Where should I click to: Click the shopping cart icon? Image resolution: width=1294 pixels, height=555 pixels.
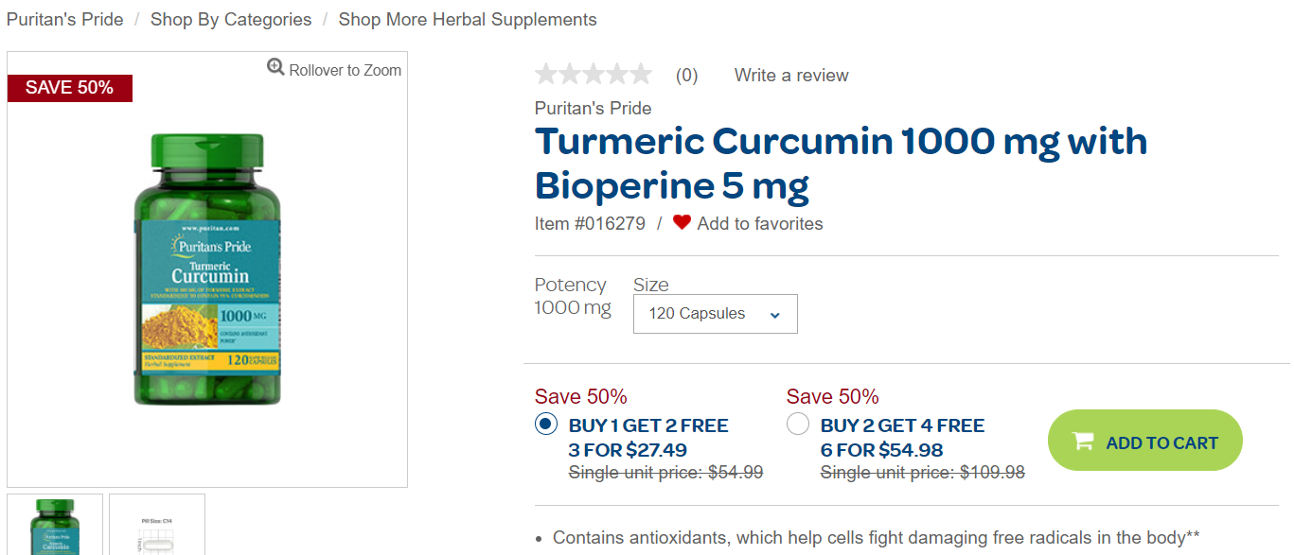click(x=1082, y=442)
